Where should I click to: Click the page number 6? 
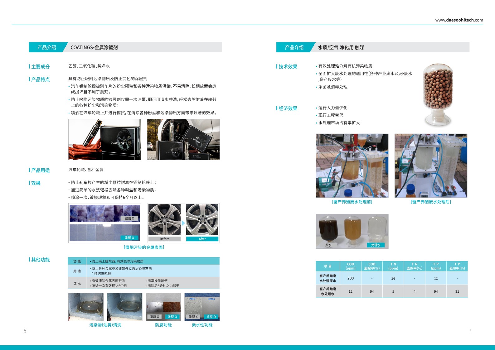tap(25, 331)
